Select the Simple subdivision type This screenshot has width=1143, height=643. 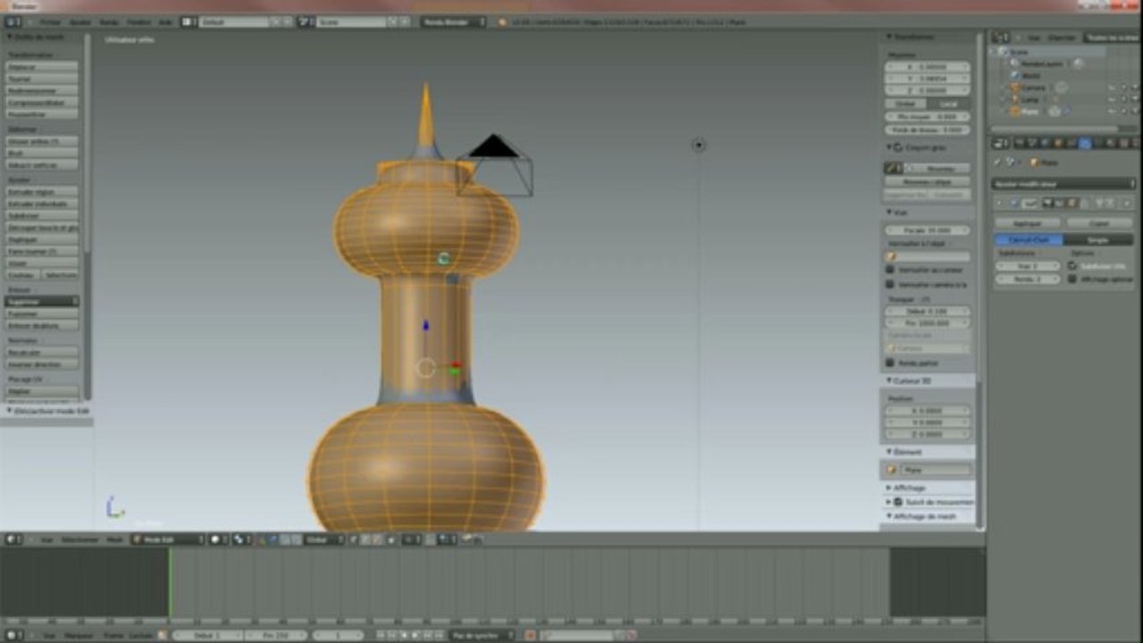1098,240
